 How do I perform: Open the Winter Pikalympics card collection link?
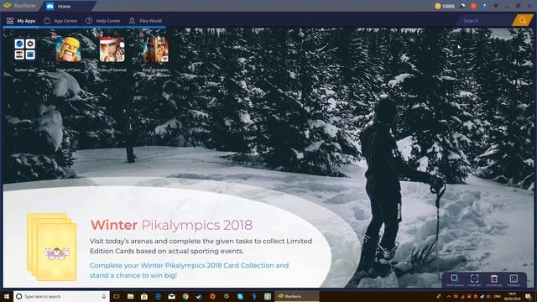189,270
